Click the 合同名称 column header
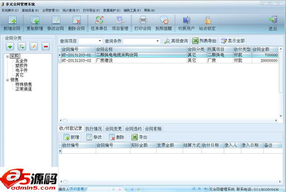The height and width of the screenshot is (192, 286). coord(141,49)
